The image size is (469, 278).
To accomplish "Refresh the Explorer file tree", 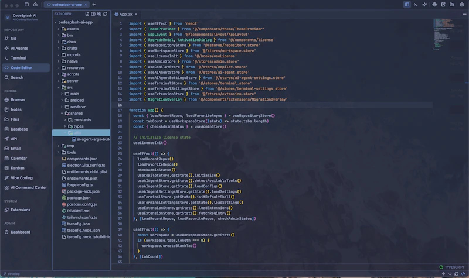I will [x=105, y=13].
